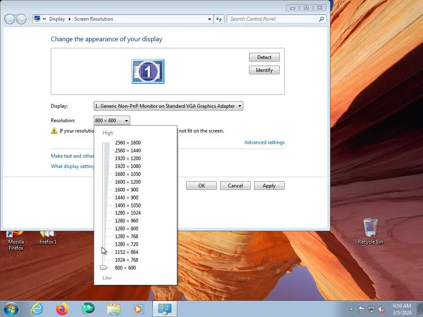This screenshot has height=317, width=423.
Task: Click the Forward navigation button
Action: point(21,19)
